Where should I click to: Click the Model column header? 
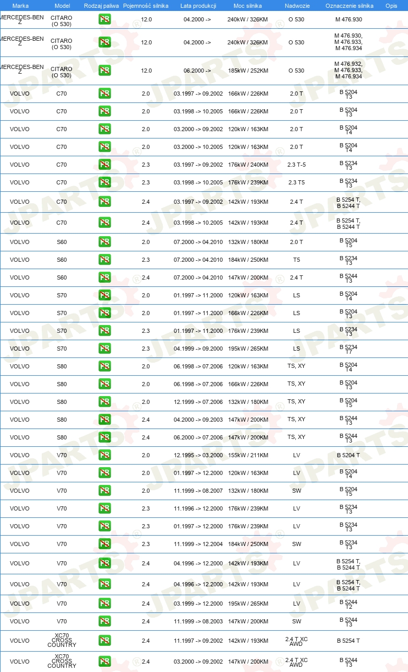tap(62, 6)
